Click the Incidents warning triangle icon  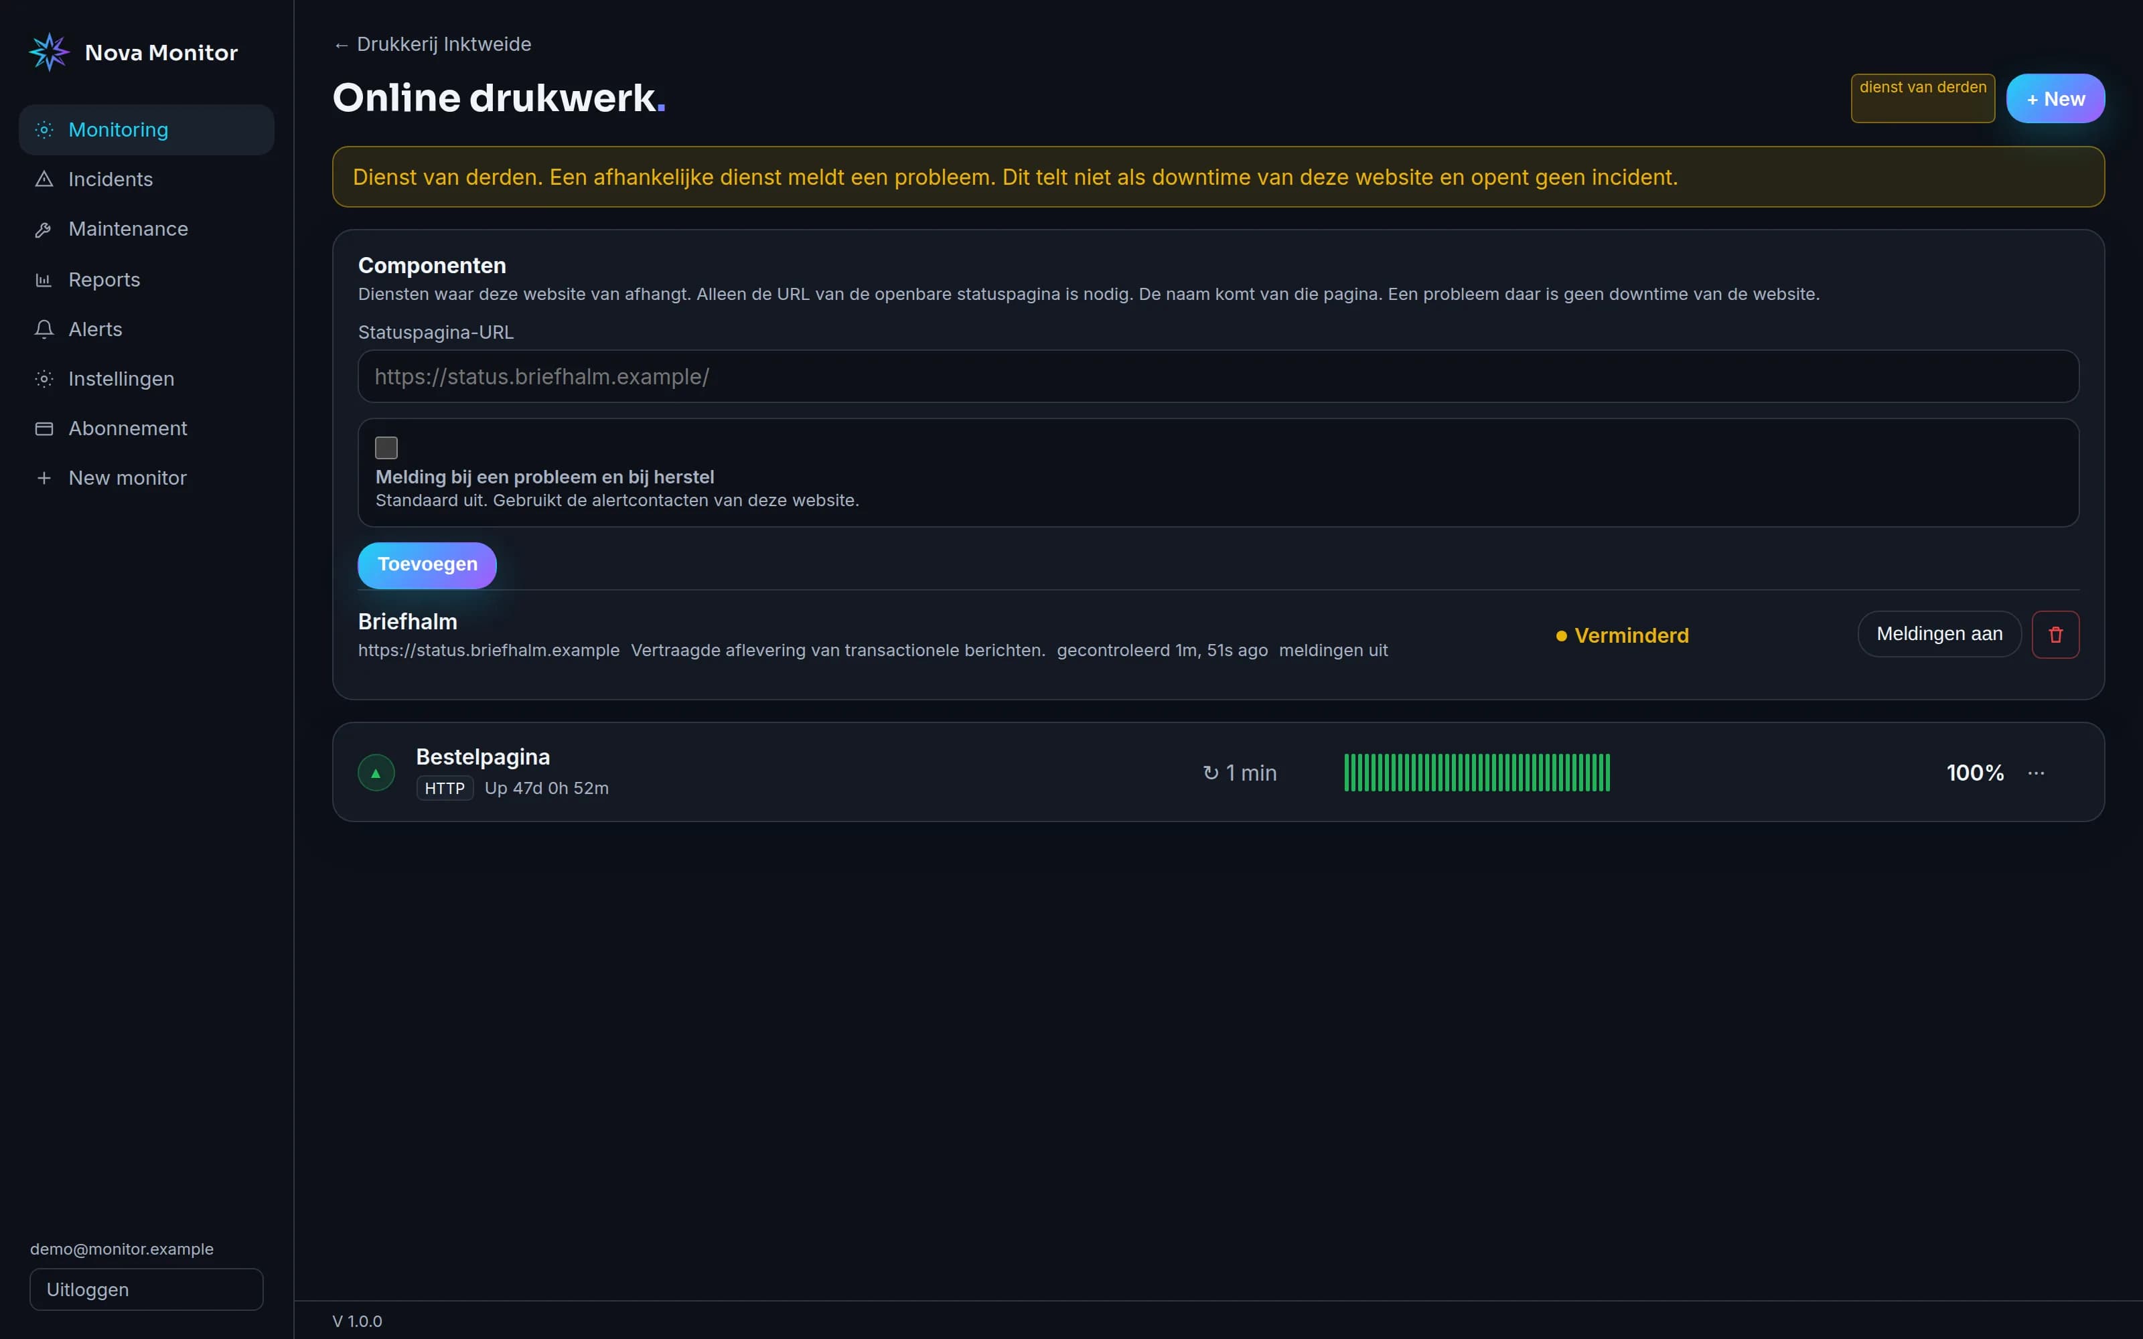pyautogui.click(x=44, y=180)
